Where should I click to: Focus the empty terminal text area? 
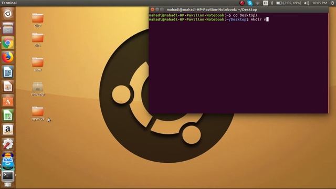point(238,68)
